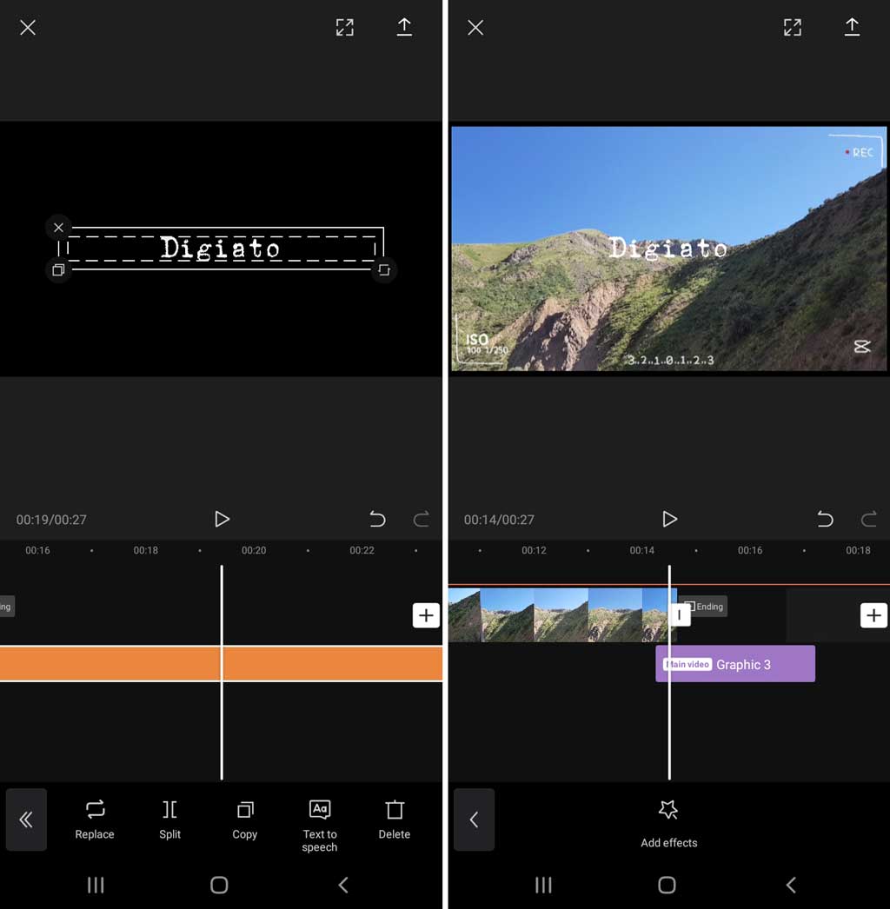Open fullscreen preview in the right screen
Screen dimensions: 890x909
(793, 27)
